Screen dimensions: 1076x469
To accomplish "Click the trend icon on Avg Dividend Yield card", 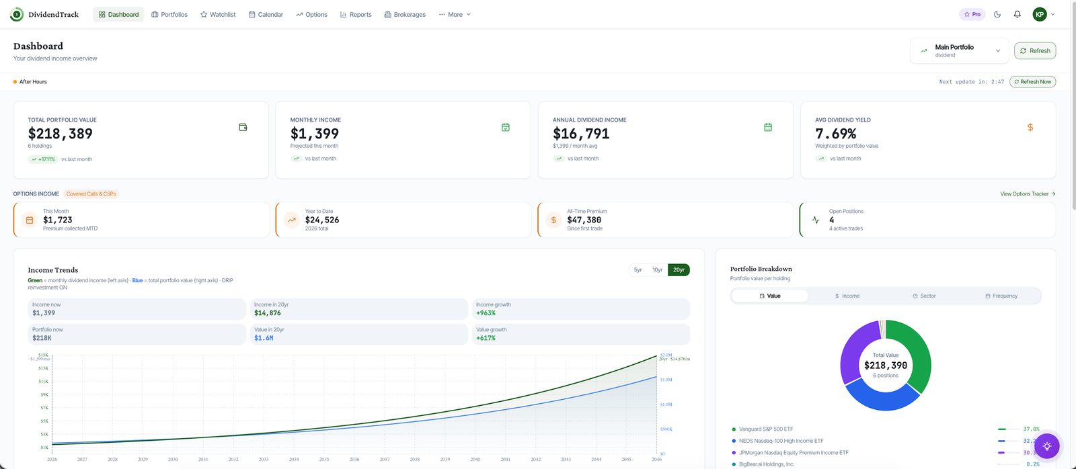I will coord(821,159).
